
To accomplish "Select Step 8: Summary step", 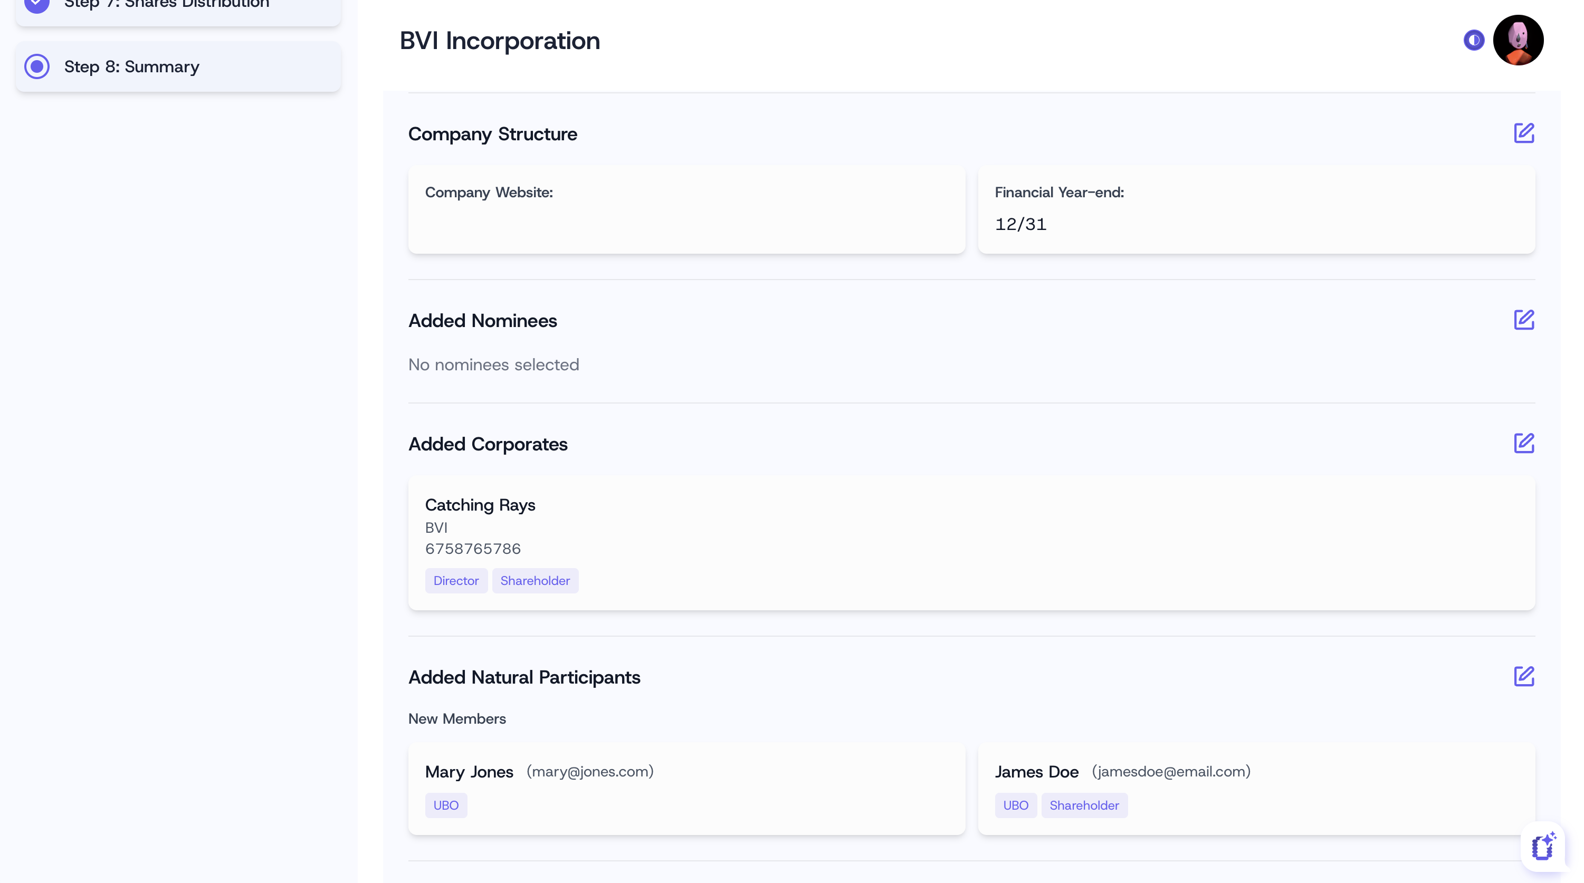I will pos(131,66).
